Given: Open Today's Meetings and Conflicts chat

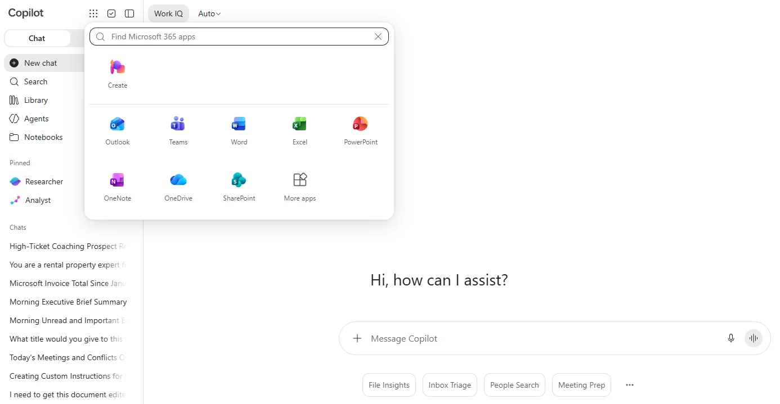Looking at the screenshot, I should click(68, 357).
